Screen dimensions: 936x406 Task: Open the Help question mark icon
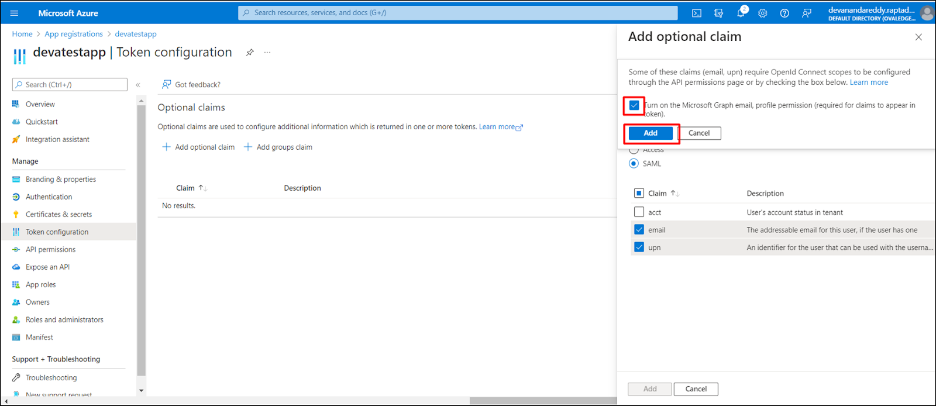[x=784, y=13]
